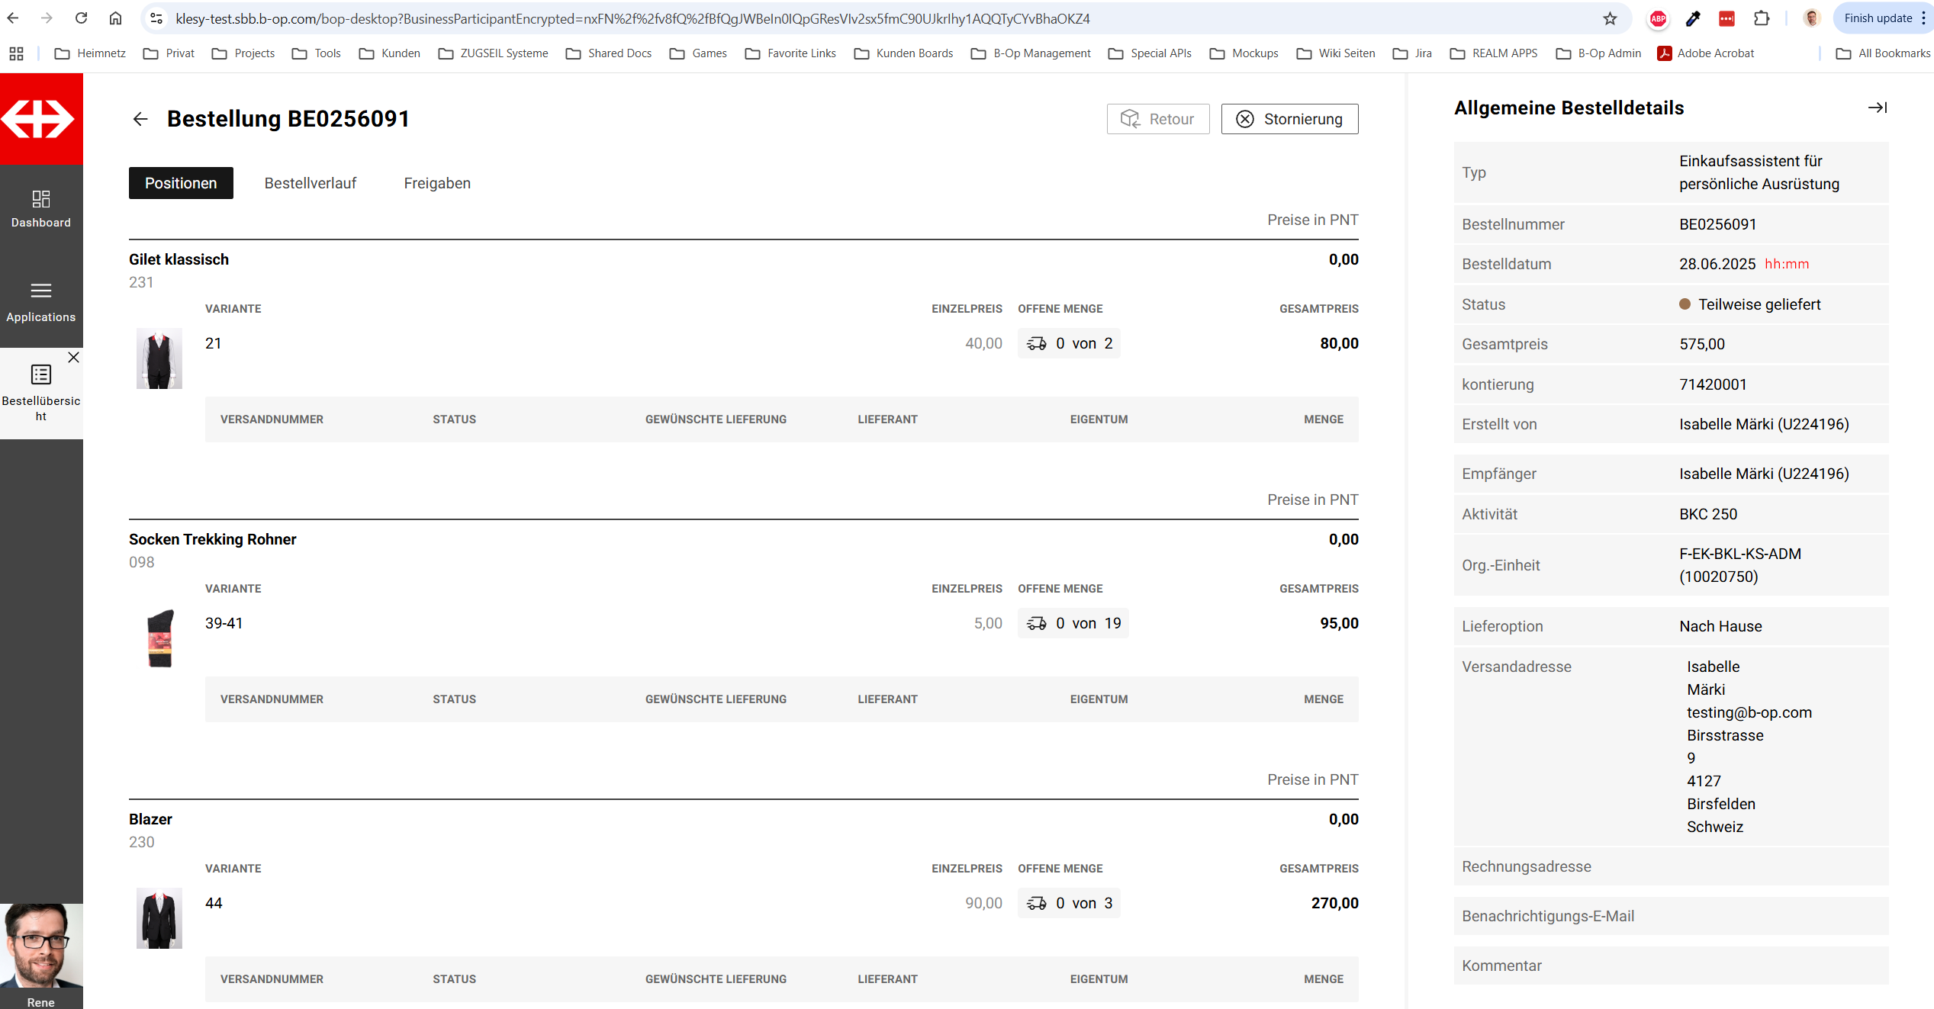Close the Bestellübersicht sidebar tab
Screen dimensions: 1934x1009
73,357
